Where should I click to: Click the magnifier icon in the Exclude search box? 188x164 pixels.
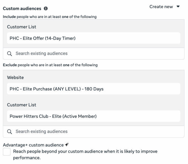(9, 131)
